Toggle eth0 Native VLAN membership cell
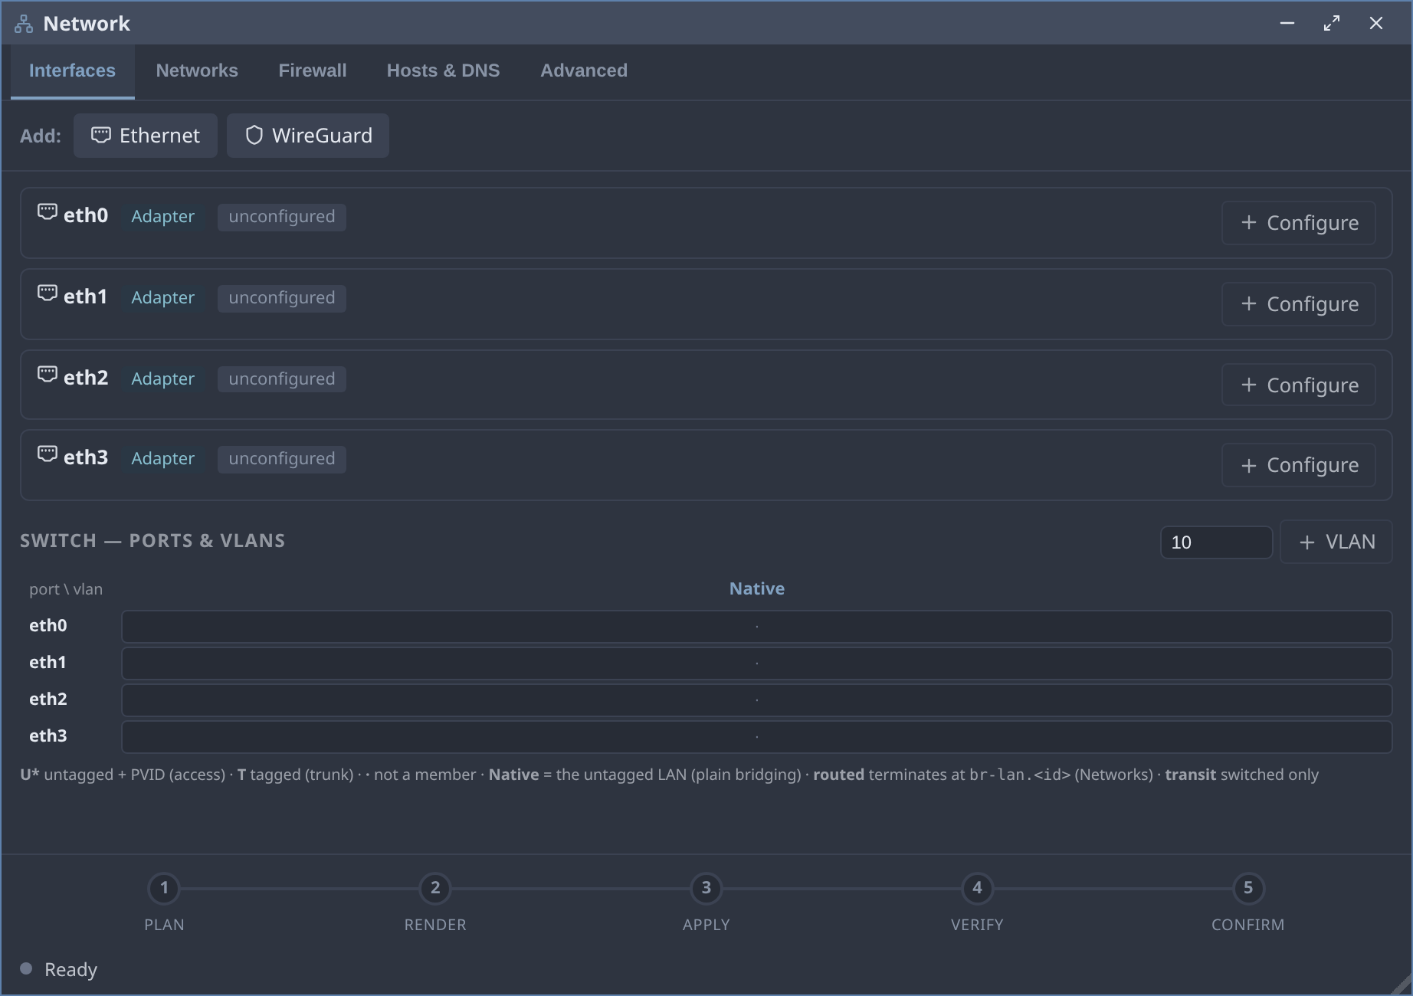Viewport: 1413px width, 996px height. click(757, 627)
